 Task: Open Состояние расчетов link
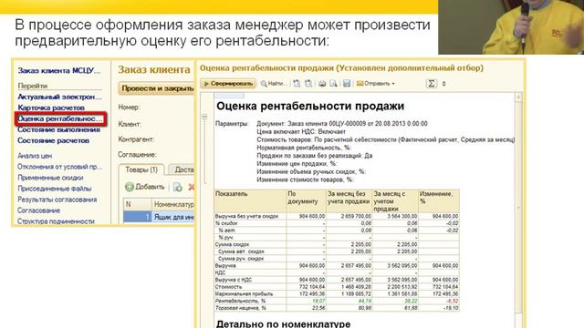coord(53,140)
